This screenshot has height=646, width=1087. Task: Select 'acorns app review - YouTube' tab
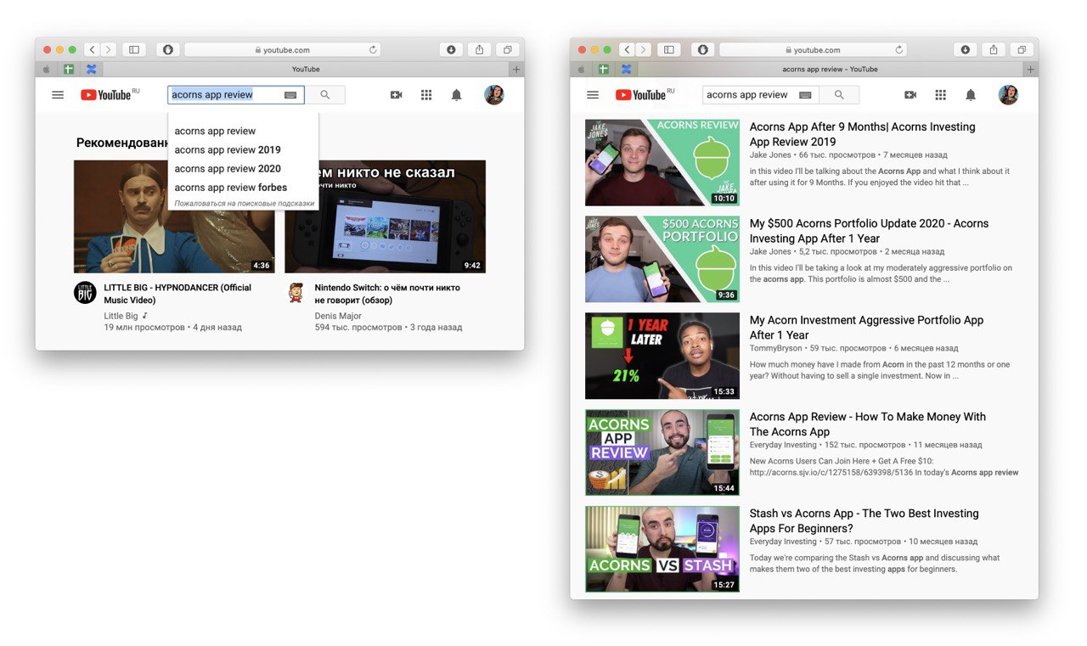[830, 70]
